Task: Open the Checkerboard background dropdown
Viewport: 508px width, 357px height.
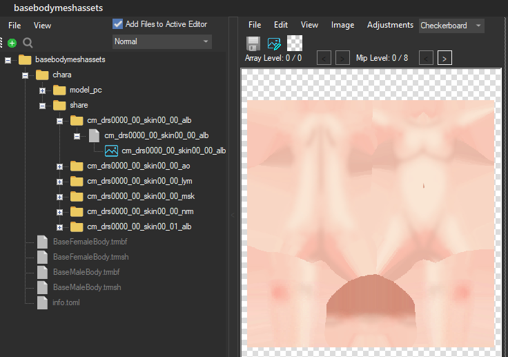Action: [451, 26]
